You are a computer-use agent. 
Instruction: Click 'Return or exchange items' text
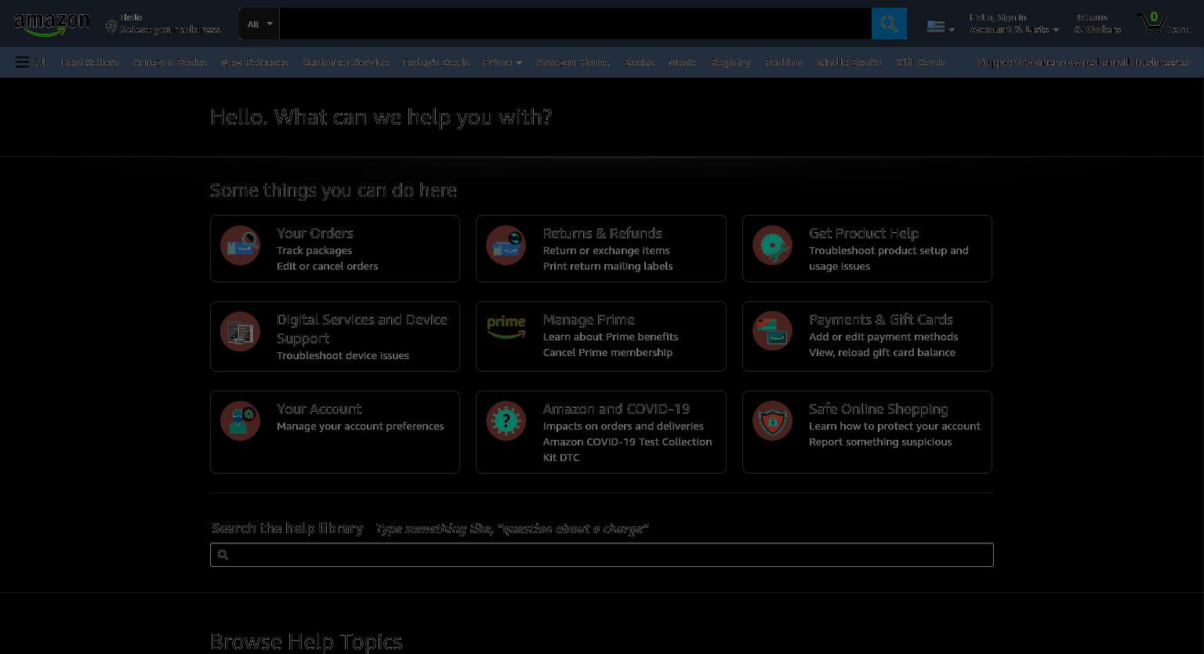pos(607,251)
